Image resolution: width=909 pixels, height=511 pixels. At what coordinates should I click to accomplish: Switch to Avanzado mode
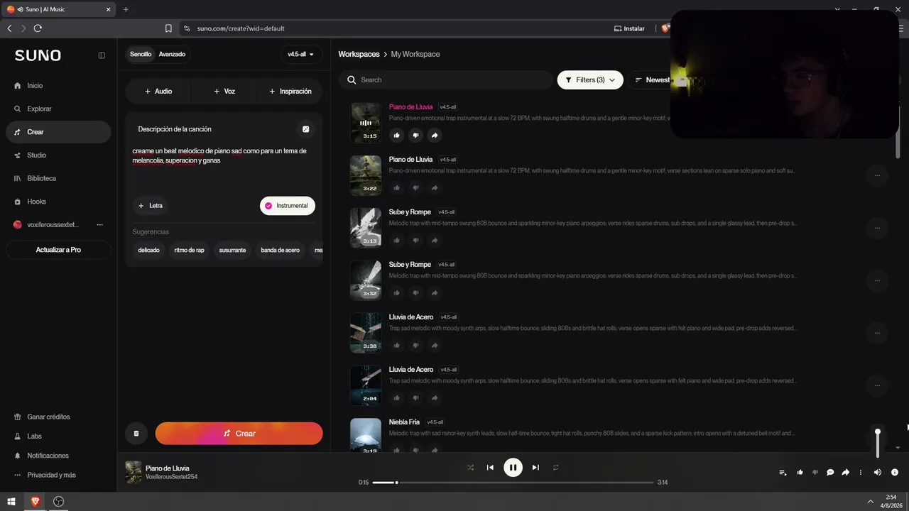coord(172,54)
